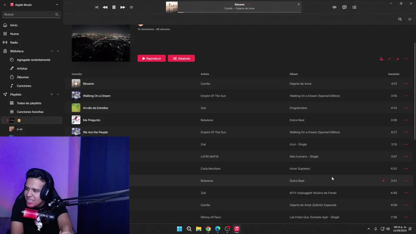
Task: Open the playing next queue
Action: click(x=354, y=7)
